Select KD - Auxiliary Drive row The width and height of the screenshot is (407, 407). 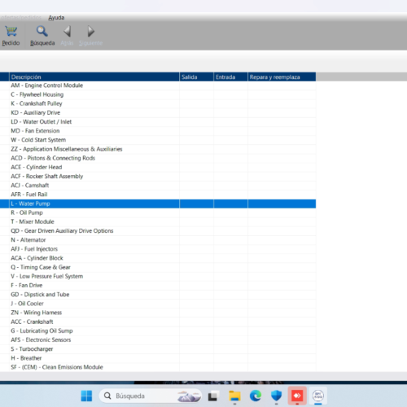[x=158, y=112]
